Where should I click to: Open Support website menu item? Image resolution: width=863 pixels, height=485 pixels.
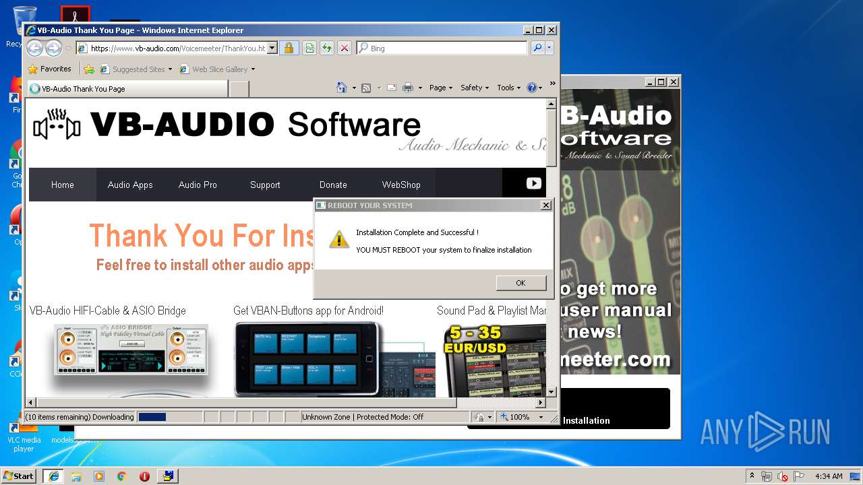(x=265, y=185)
